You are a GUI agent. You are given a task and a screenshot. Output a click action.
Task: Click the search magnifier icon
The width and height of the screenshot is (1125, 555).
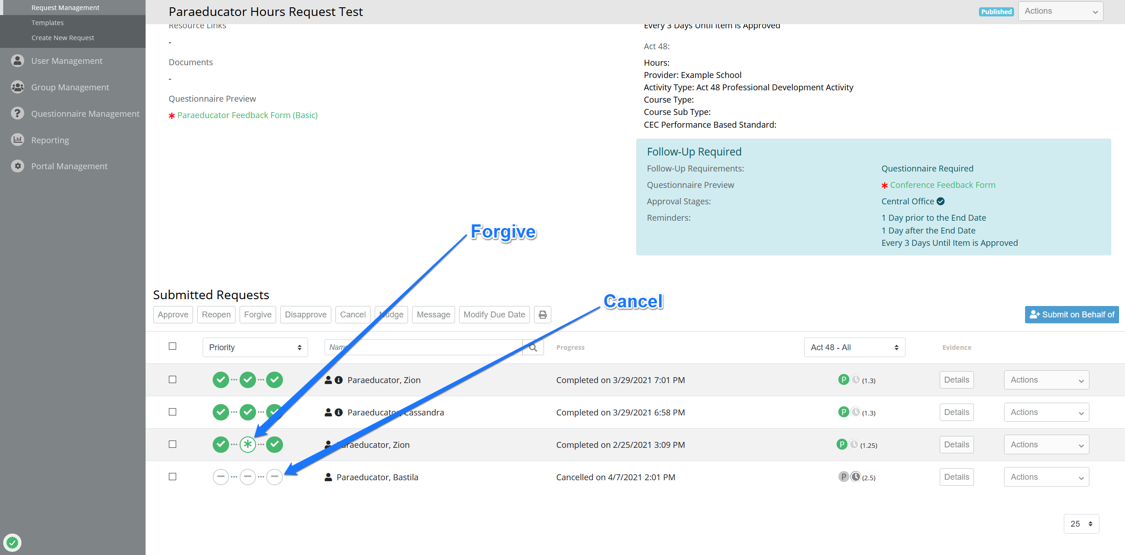pos(533,348)
